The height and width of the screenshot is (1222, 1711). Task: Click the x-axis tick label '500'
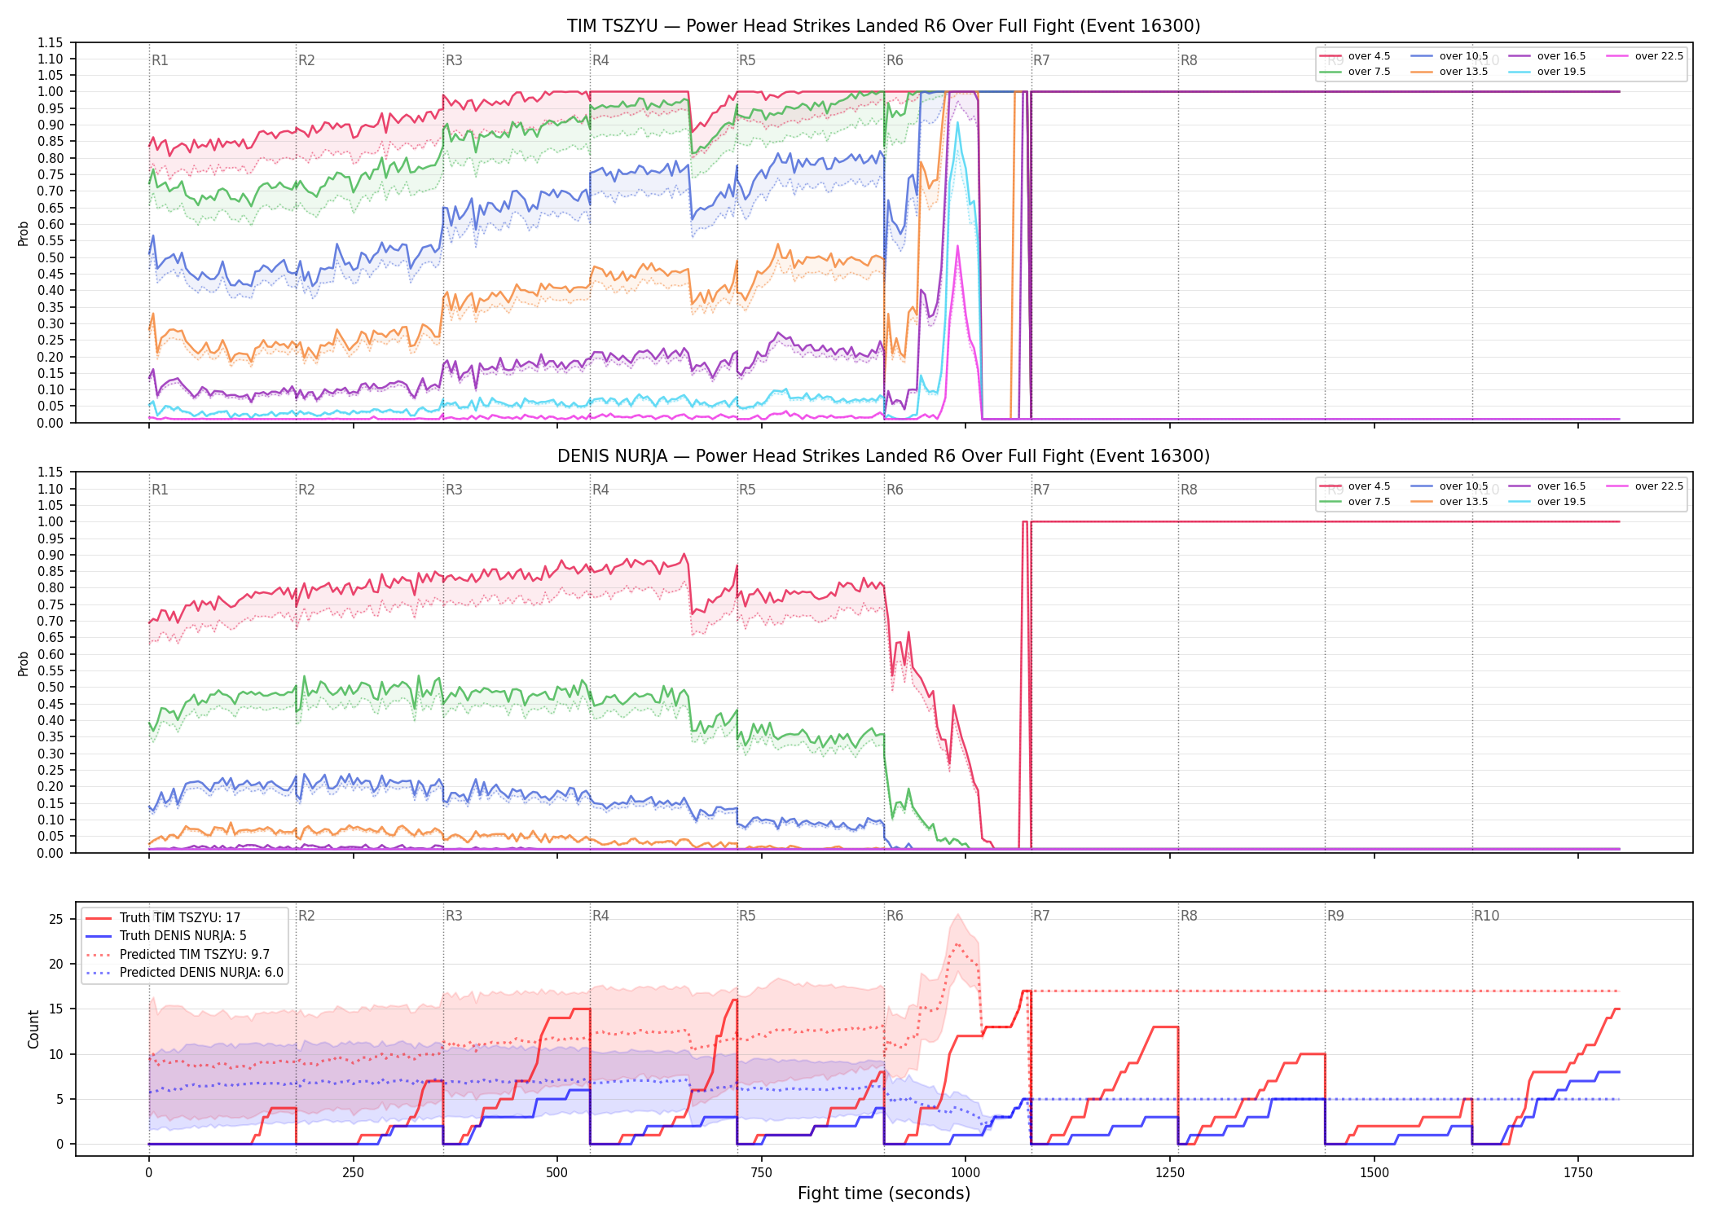point(557,1173)
